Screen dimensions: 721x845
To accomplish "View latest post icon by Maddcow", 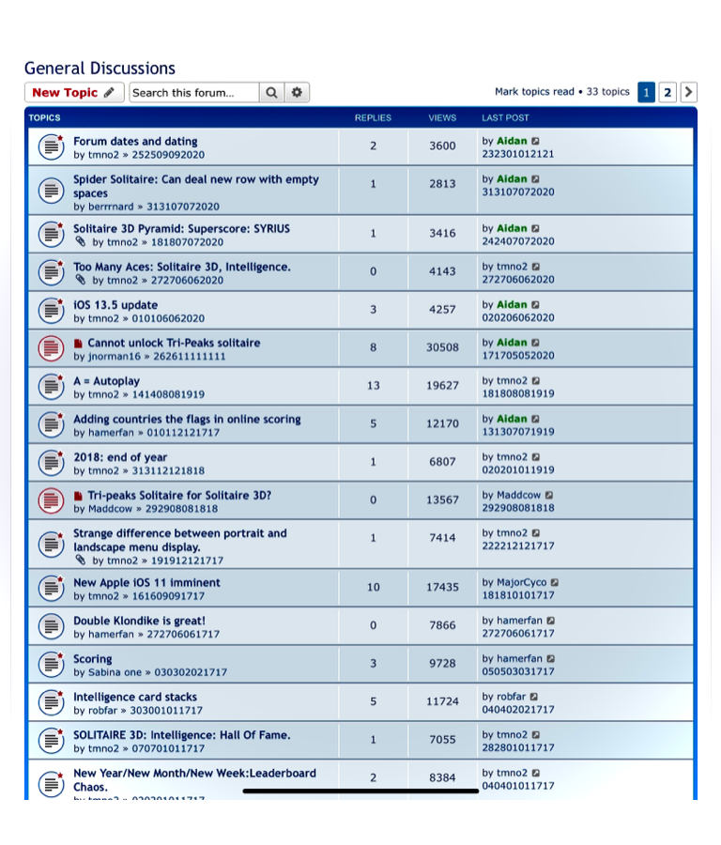I will coord(548,495).
